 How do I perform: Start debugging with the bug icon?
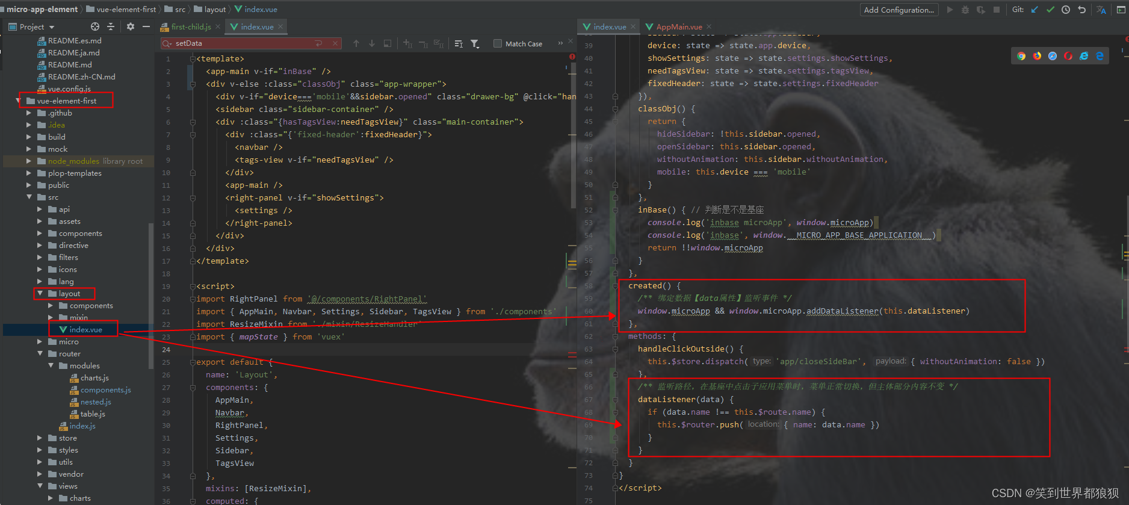click(x=965, y=10)
